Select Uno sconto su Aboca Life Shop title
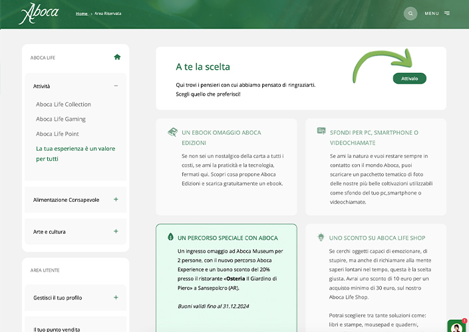The height and width of the screenshot is (332, 469). (377, 238)
